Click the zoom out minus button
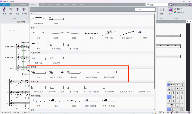Image resolution: width=192 pixels, height=114 pixels. [172, 112]
